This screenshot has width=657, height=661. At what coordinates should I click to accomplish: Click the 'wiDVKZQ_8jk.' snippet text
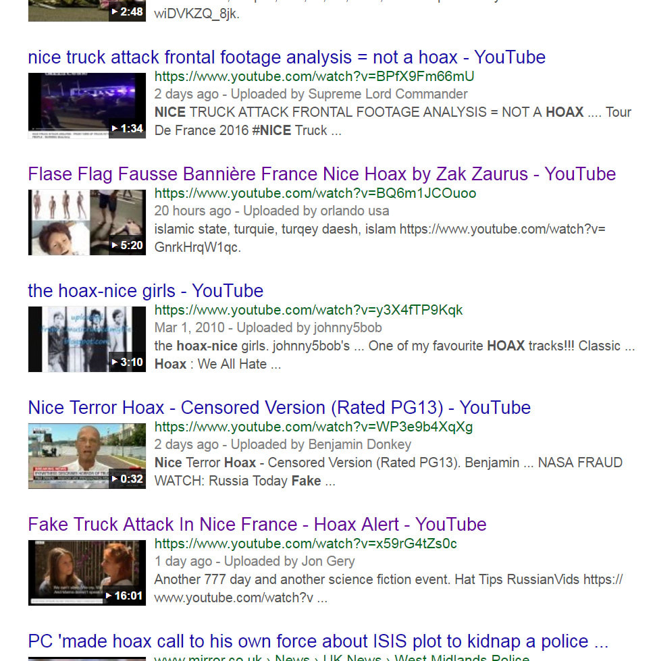(x=197, y=14)
